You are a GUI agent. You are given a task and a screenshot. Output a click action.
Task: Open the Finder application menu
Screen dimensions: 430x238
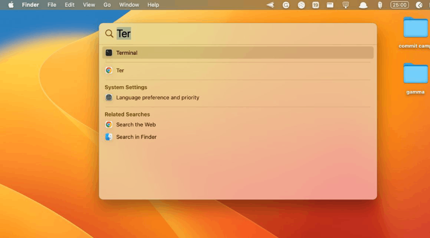coord(31,5)
